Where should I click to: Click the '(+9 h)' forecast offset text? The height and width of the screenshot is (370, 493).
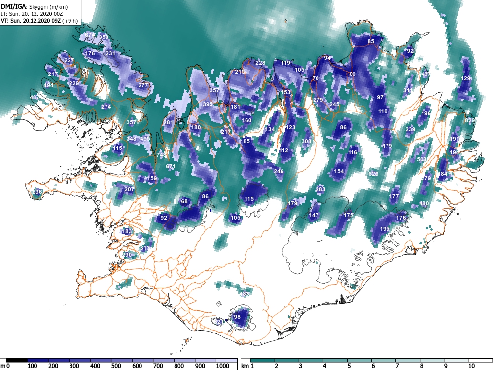70,21
